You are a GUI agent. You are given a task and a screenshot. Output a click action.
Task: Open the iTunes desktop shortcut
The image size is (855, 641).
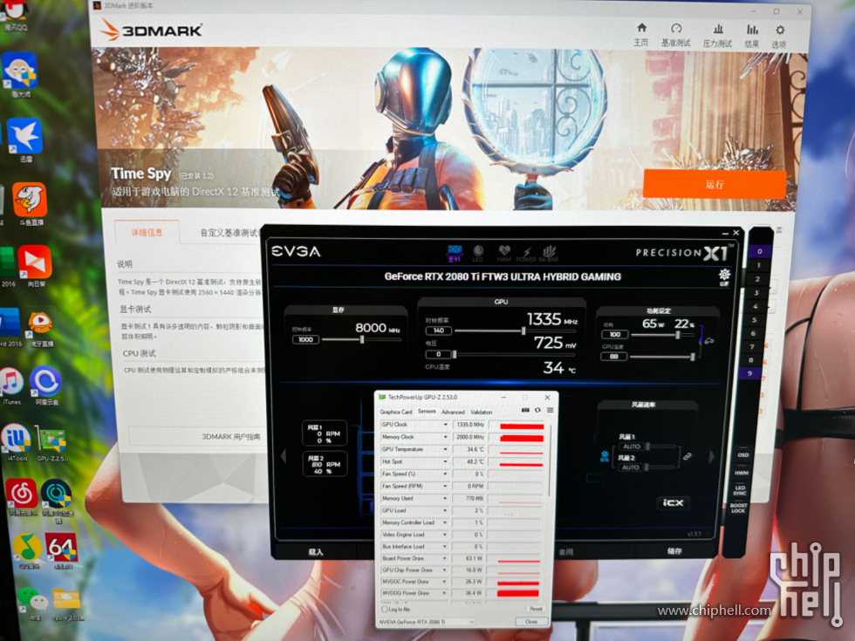[12, 385]
